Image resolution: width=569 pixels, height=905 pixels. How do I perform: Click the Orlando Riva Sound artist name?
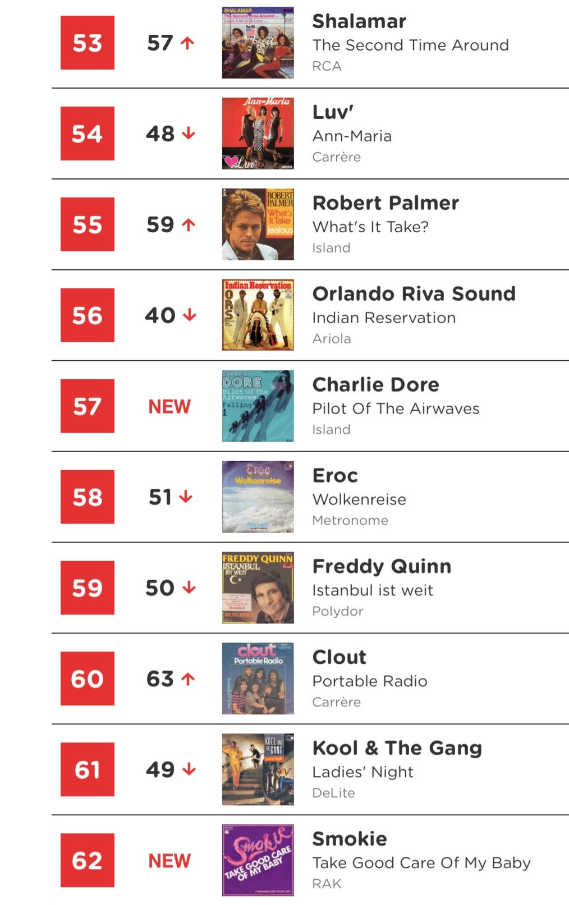tap(414, 294)
